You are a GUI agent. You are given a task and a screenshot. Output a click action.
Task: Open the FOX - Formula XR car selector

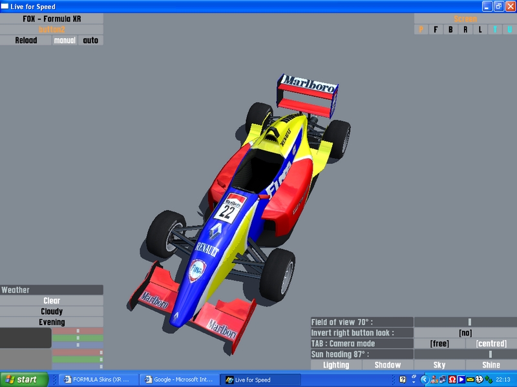[52, 19]
